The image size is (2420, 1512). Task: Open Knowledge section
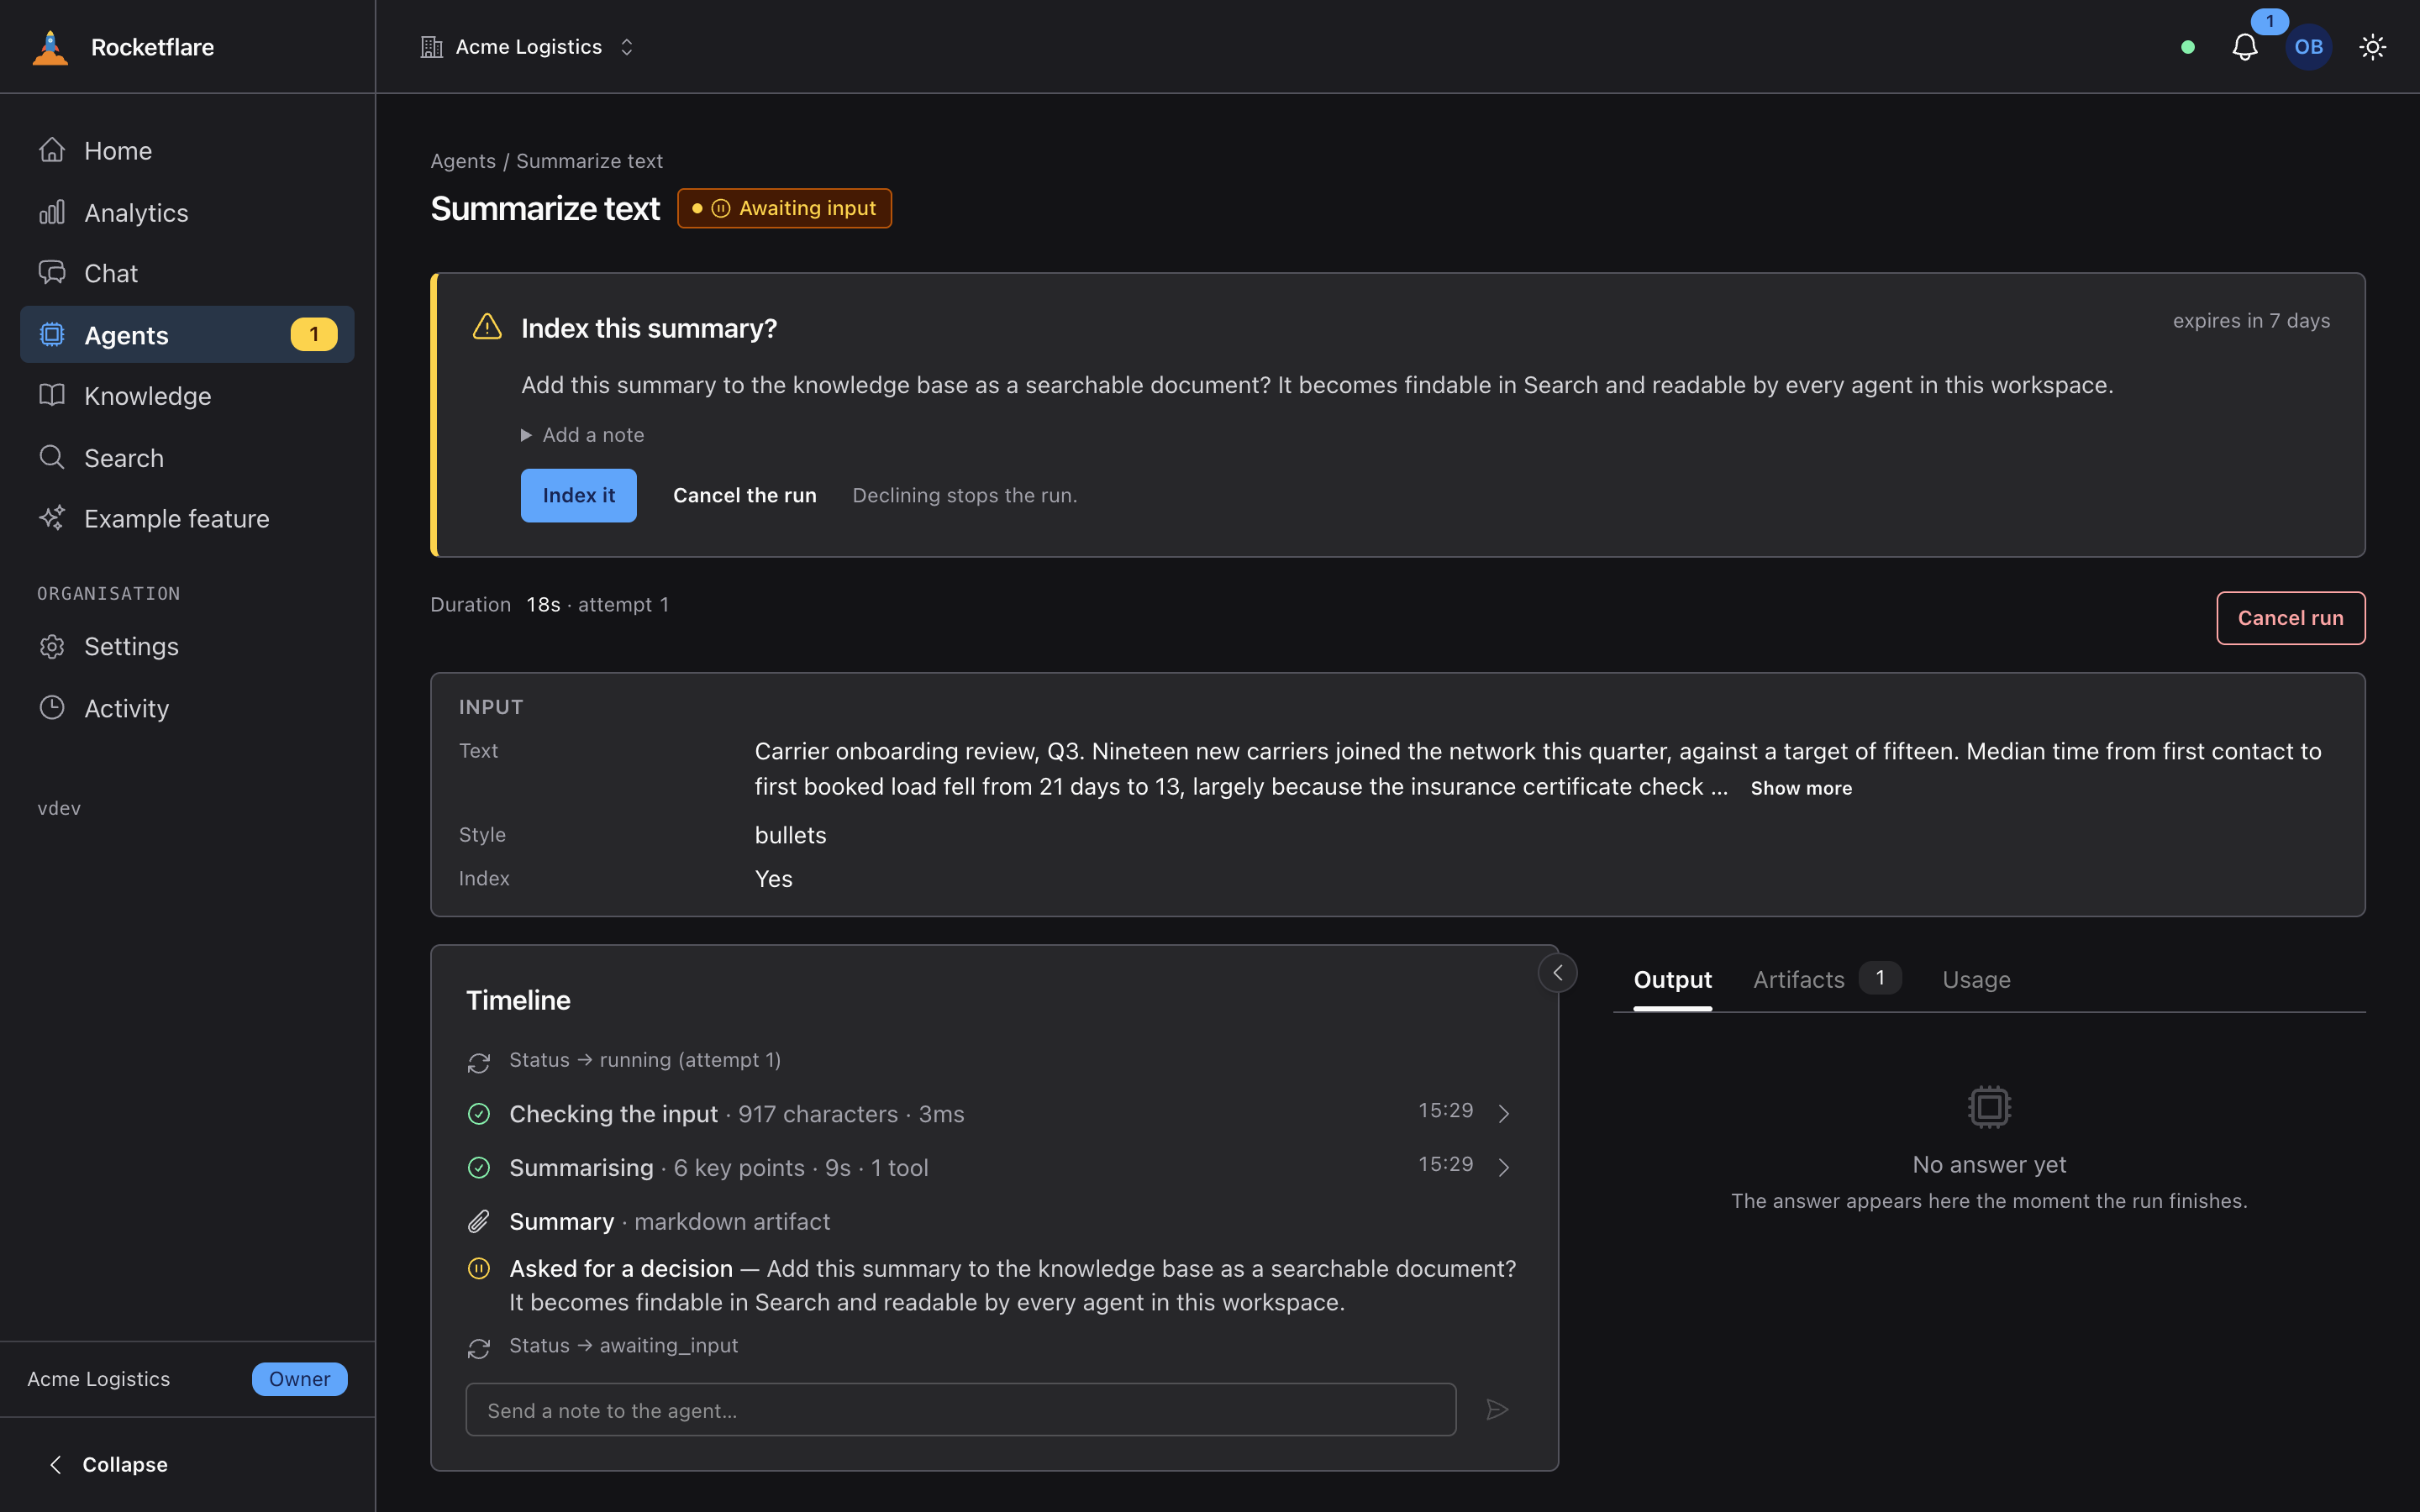click(x=187, y=396)
